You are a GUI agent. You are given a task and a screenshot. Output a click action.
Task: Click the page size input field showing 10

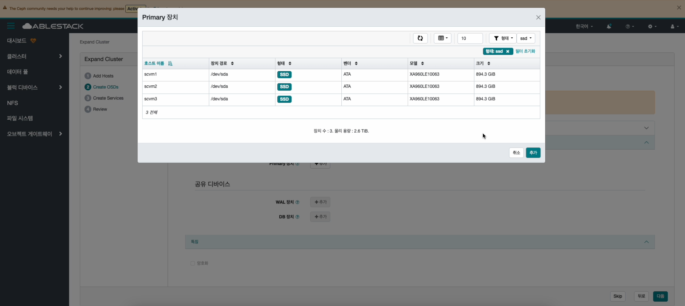click(x=470, y=38)
